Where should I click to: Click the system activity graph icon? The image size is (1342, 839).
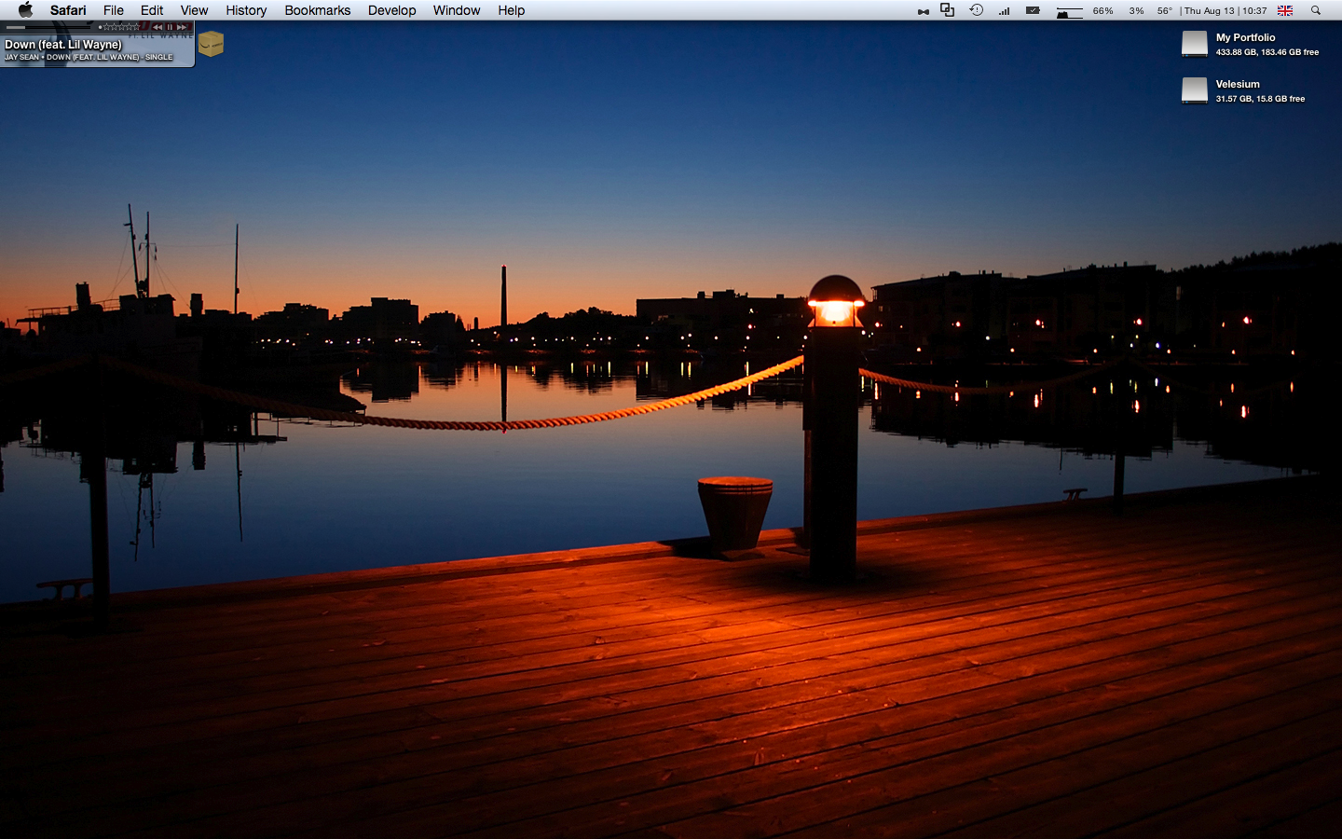[x=1069, y=11]
